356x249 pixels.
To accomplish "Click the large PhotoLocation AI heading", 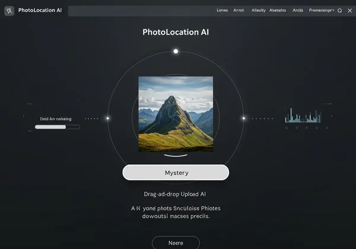I will (x=176, y=32).
